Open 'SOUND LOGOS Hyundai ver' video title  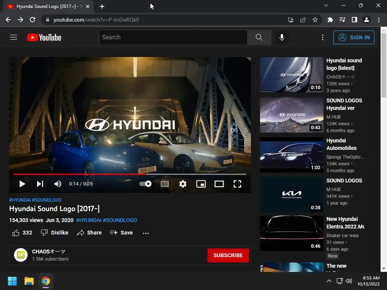pos(344,104)
